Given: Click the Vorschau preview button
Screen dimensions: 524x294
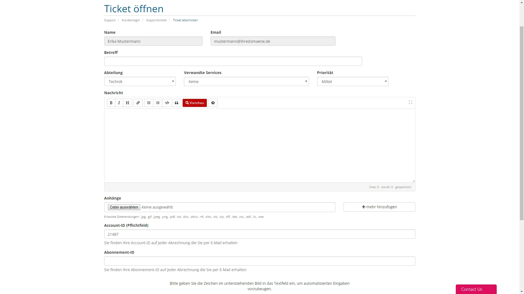Looking at the screenshot, I should point(195,103).
